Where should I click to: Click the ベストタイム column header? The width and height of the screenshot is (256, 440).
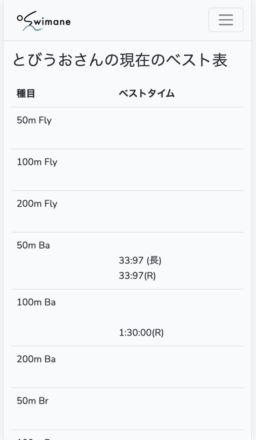pyautogui.click(x=146, y=93)
